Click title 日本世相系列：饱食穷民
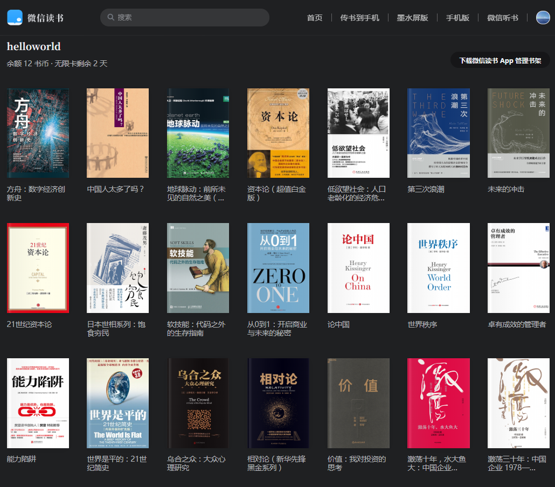Image resolution: width=555 pixels, height=487 pixels. point(116,329)
